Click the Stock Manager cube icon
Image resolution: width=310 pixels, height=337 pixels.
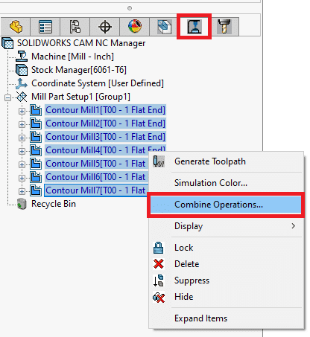pyautogui.click(x=22, y=70)
